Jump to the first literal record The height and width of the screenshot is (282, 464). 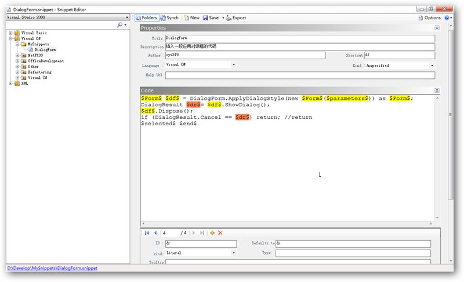(x=147, y=233)
